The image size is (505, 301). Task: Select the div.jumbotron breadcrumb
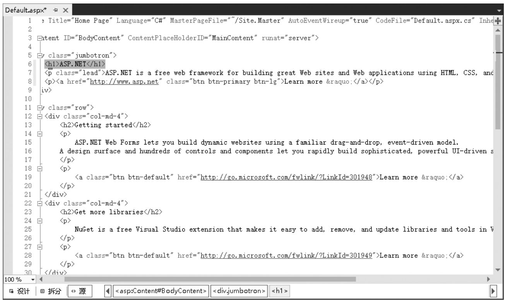point(239,291)
